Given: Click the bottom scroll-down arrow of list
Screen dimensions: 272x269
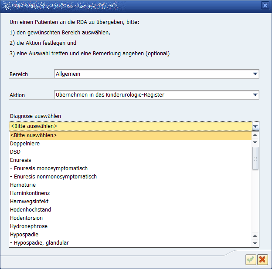Looking at the screenshot, I should 255,243.
